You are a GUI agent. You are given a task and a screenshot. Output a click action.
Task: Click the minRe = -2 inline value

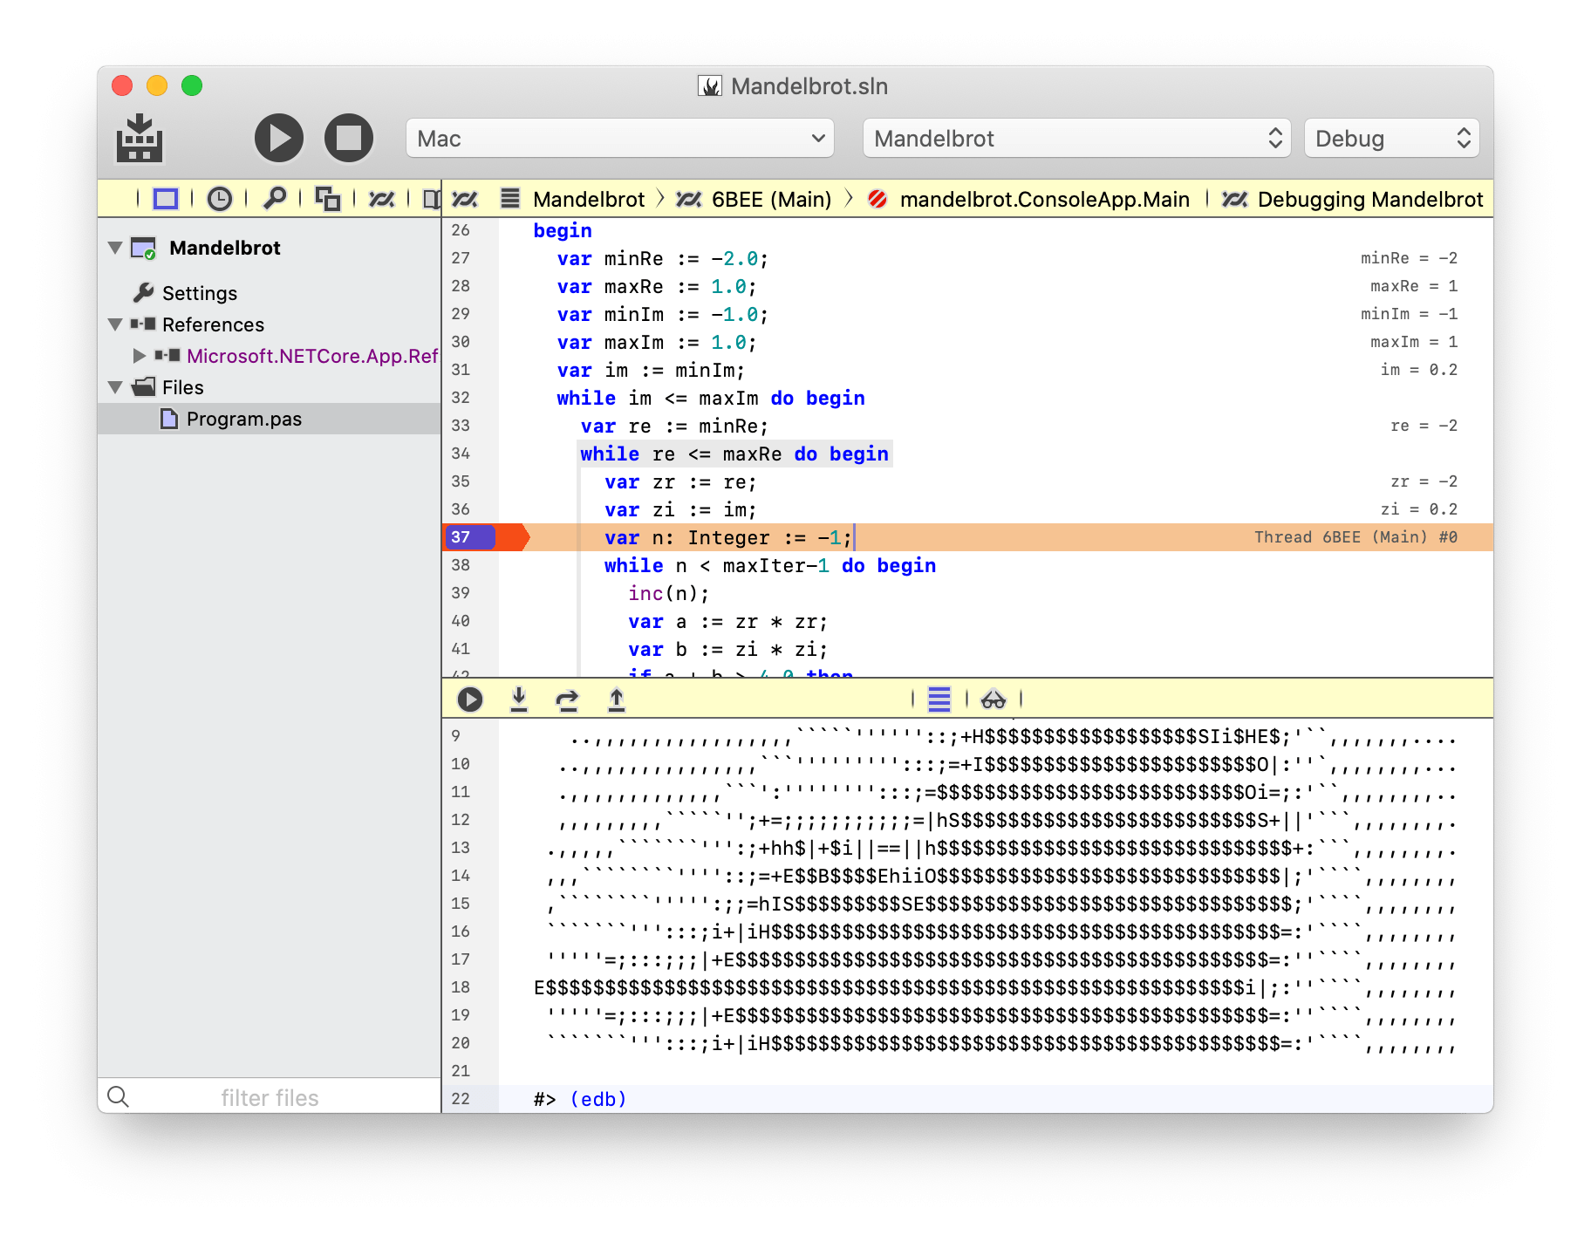point(1409,258)
